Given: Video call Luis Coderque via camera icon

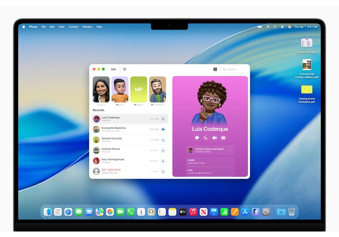Looking at the screenshot, I should 214,138.
